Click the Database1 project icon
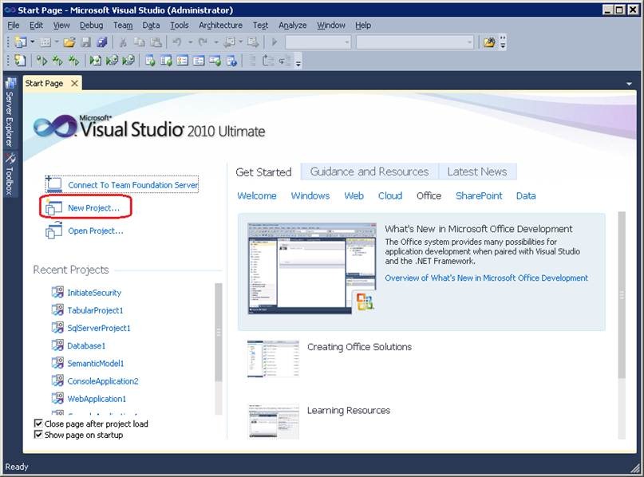The width and height of the screenshot is (644, 477). (x=57, y=345)
